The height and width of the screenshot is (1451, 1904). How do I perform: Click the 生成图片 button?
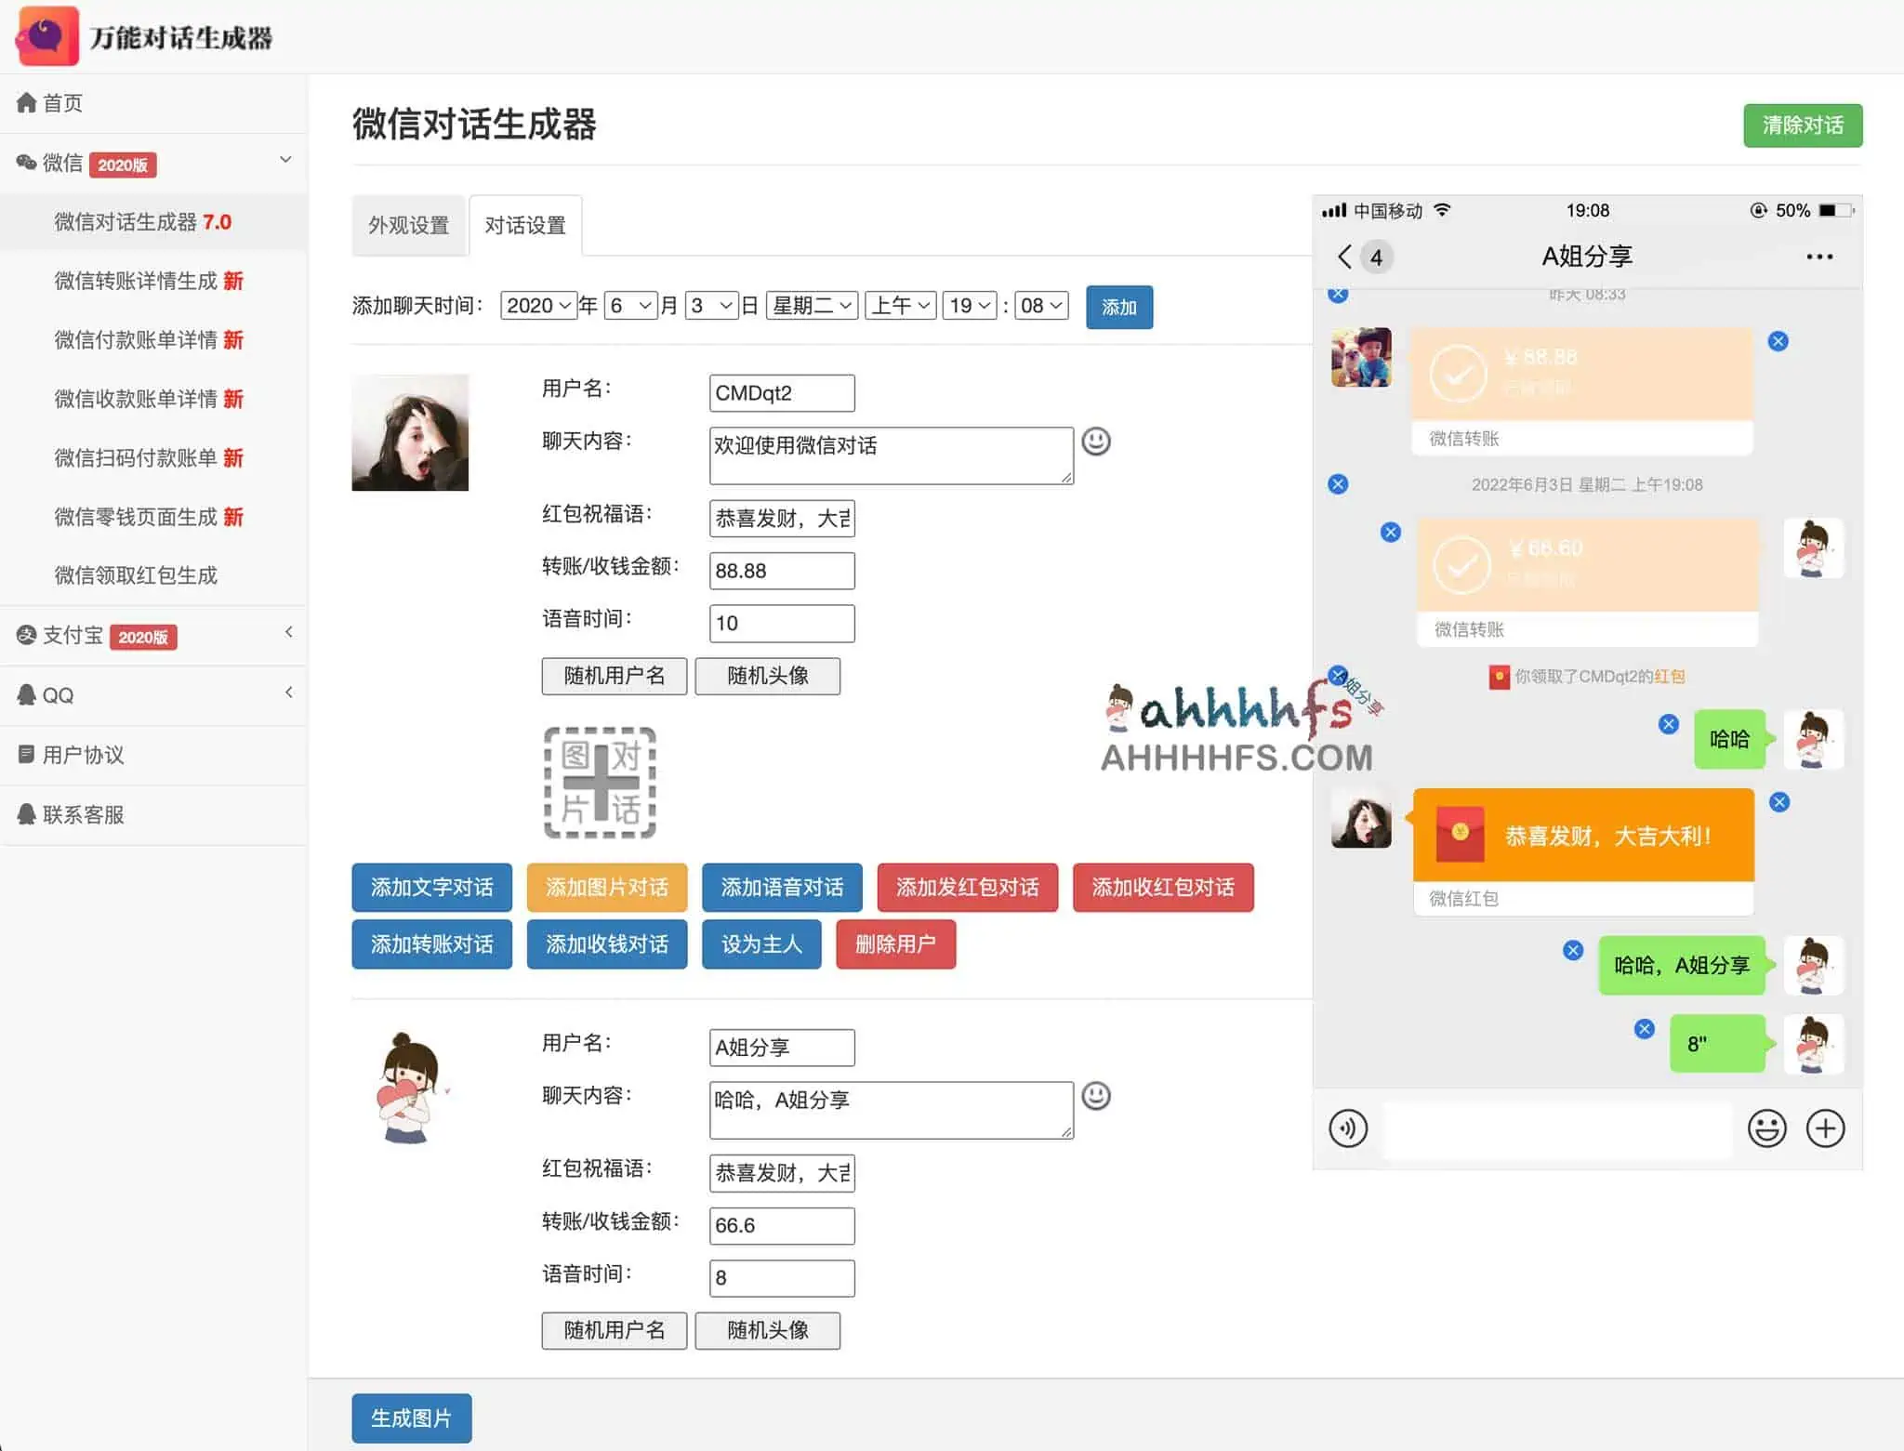tap(411, 1418)
